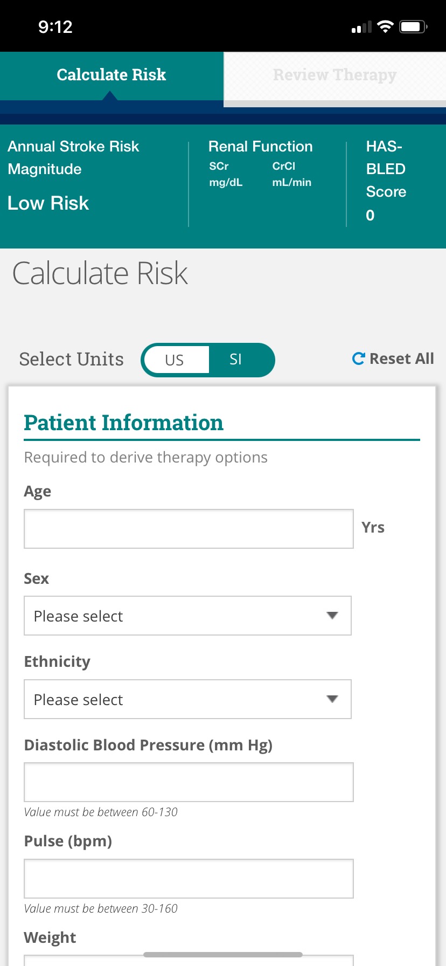
Task: Tap the Pulse (bpm) input field
Action: coord(189,879)
